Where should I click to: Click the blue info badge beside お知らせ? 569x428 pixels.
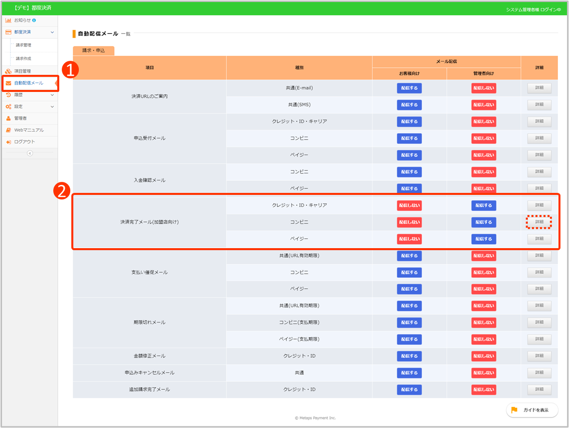click(x=34, y=20)
